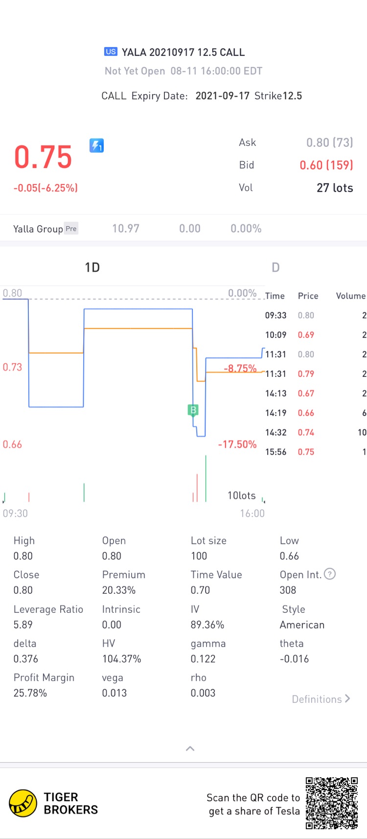Select the Bid price 0.60 (159)

pyautogui.click(x=326, y=165)
